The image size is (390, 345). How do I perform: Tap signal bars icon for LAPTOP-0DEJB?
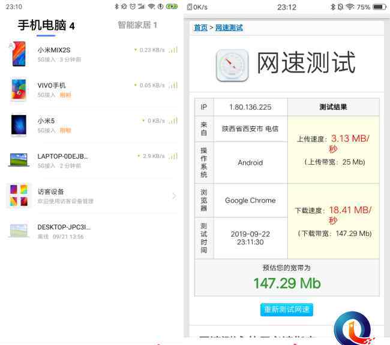[x=173, y=156]
